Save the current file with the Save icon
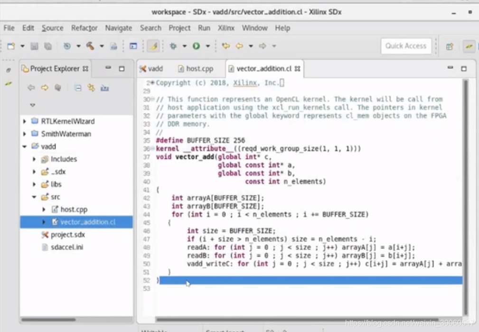The height and width of the screenshot is (332, 479). coord(34,46)
